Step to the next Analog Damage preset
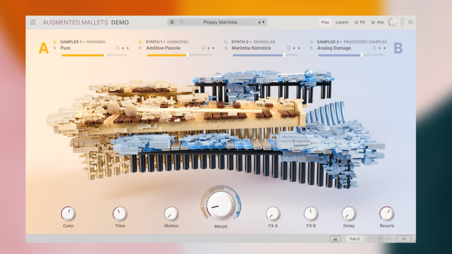The height and width of the screenshot is (254, 452). [x=384, y=48]
